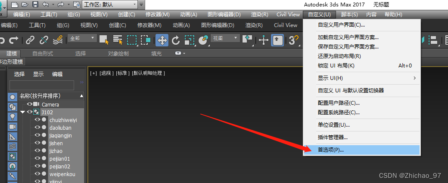Screen dimensions: 448x183
Task: Choose 单位设置(U)... from the menu
Action: tap(361, 125)
